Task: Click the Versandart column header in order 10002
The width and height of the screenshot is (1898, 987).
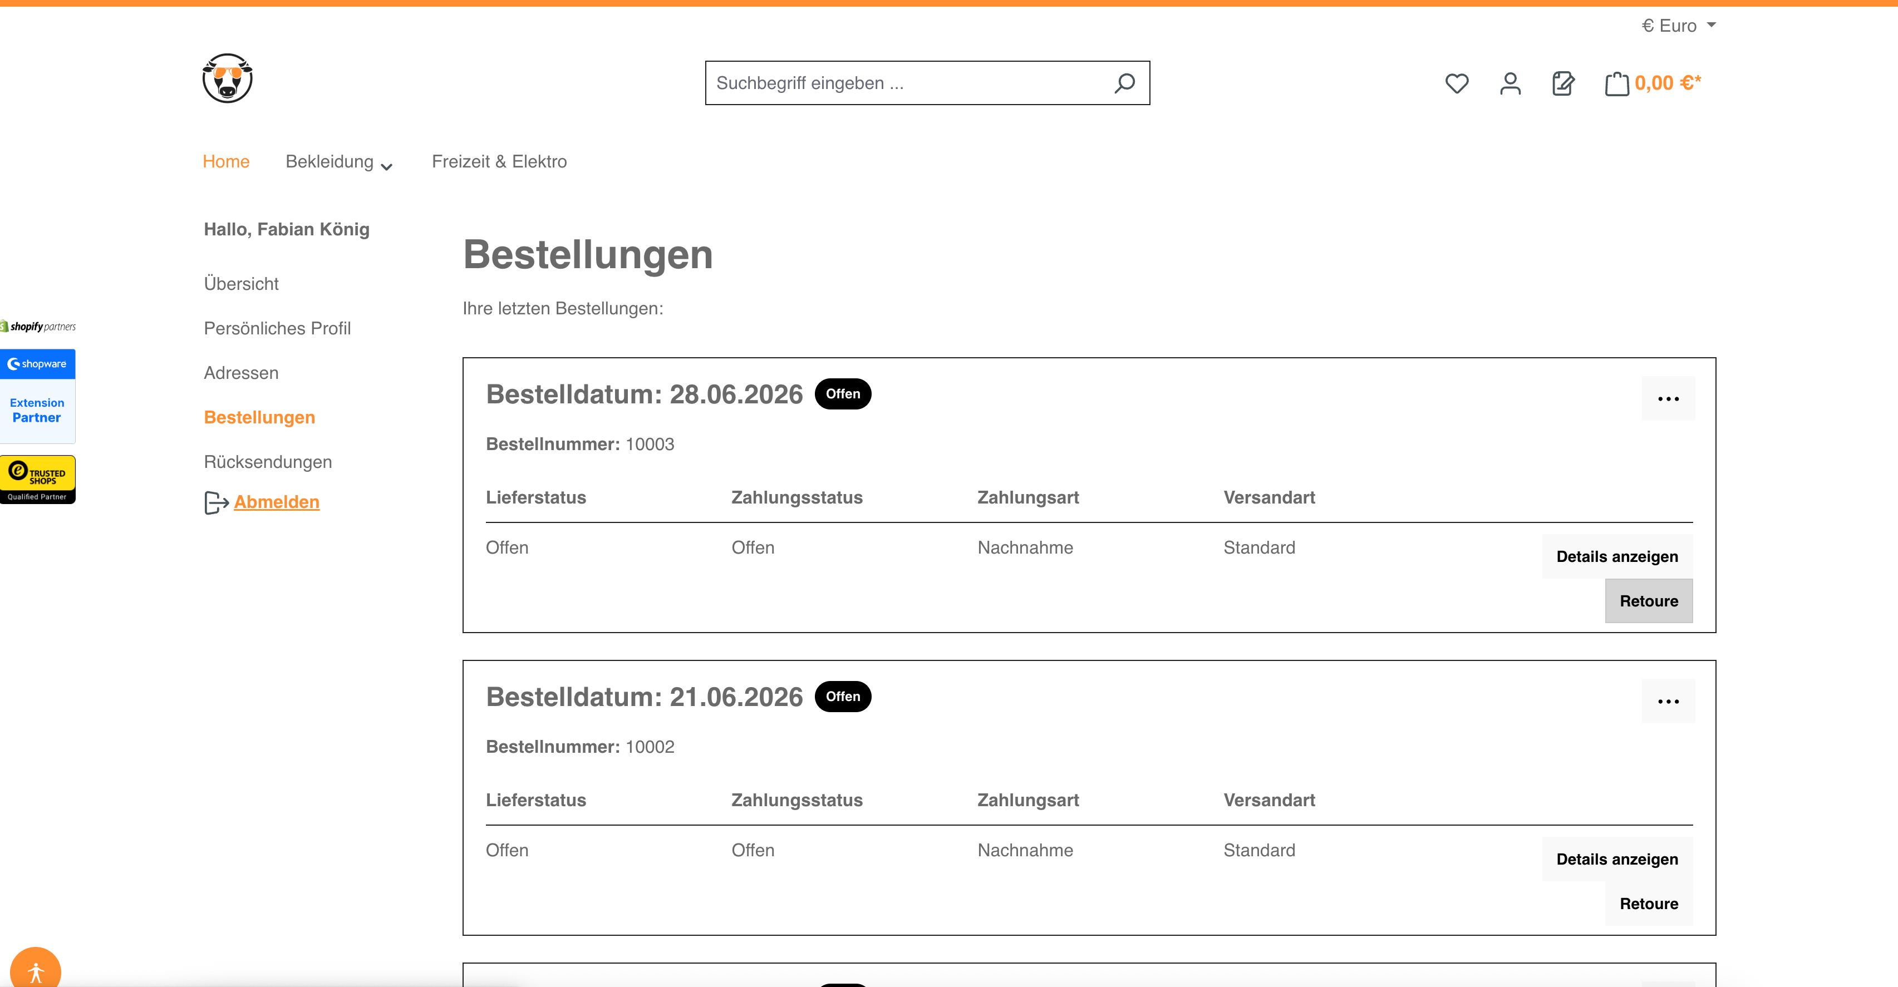Action: point(1270,801)
